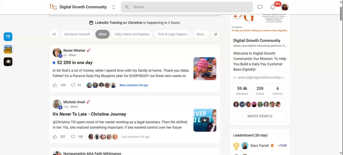
Task: Click the skool.com community URL text
Action: coord(260,46)
